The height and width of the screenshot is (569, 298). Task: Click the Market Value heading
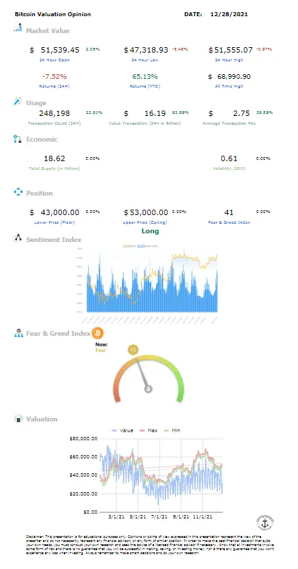pos(48,31)
